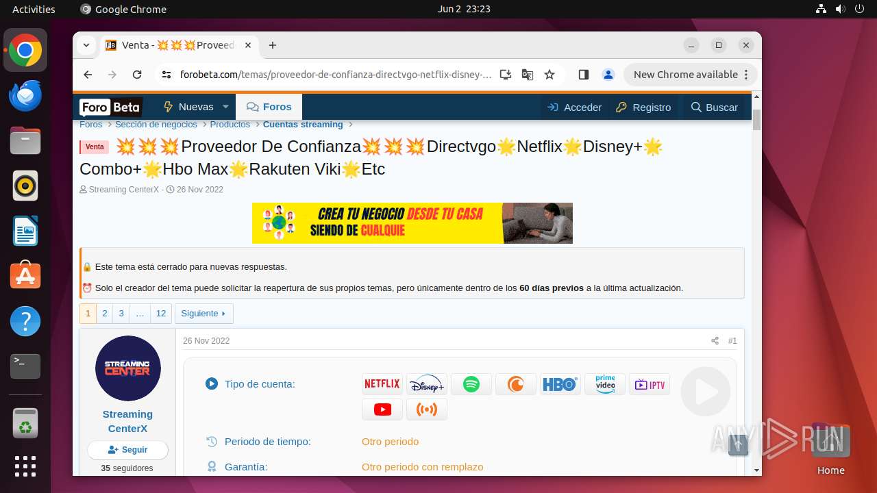Select the Foros navigation tab
The width and height of the screenshot is (877, 493).
click(x=269, y=107)
